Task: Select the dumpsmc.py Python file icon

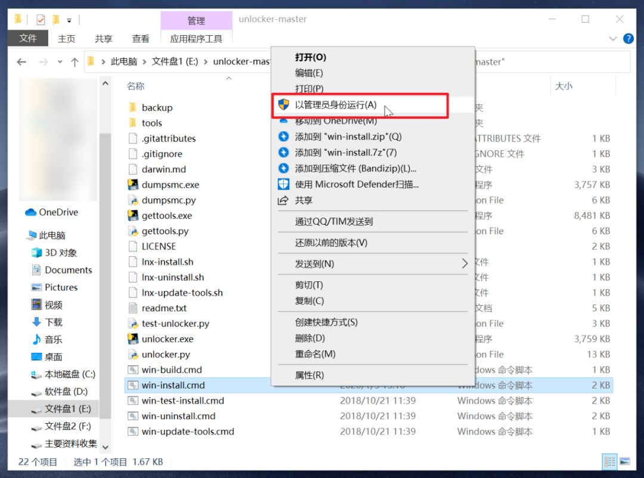Action: click(x=132, y=200)
